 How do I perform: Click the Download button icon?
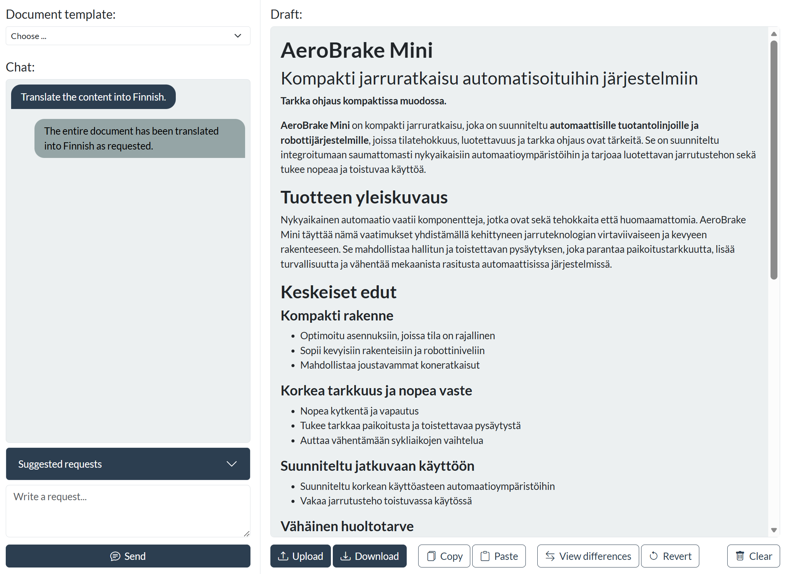click(x=345, y=556)
